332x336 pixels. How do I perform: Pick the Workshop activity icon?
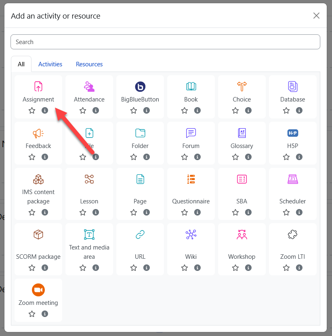point(242,235)
